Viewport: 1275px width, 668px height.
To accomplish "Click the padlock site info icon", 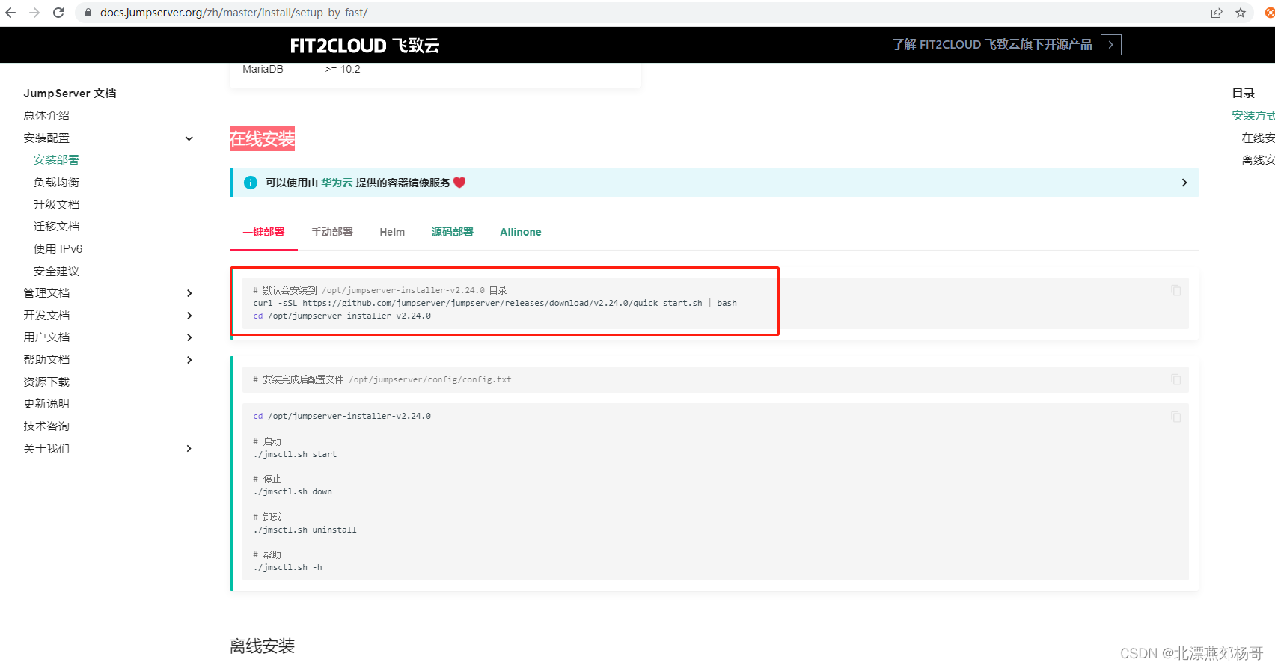I will 88,13.
